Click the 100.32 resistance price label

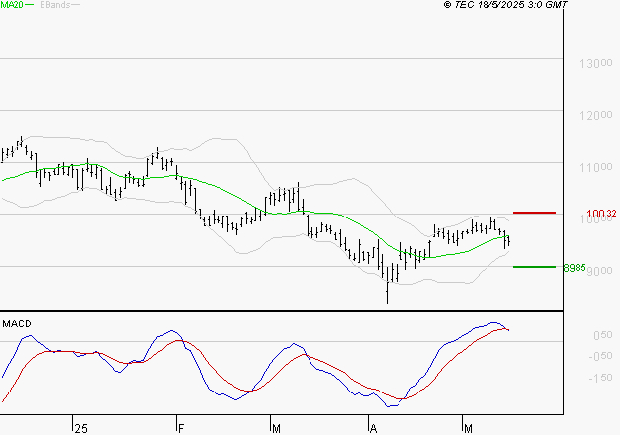point(601,214)
